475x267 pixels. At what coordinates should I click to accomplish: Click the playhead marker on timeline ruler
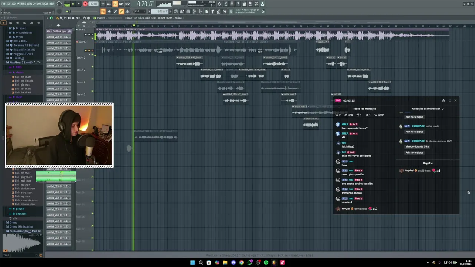134,26
